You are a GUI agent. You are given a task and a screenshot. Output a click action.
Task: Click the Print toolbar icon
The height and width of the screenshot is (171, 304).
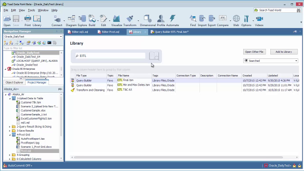point(28,21)
